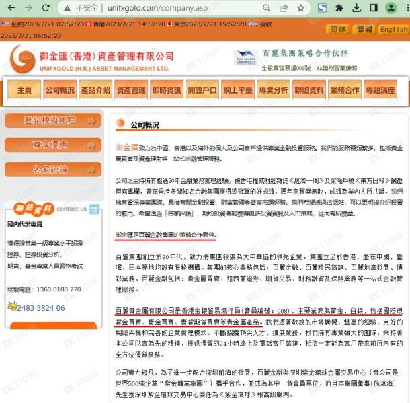Open the 業務合作 navigation tab
This screenshot has width=410, height=403.
[x=344, y=89]
